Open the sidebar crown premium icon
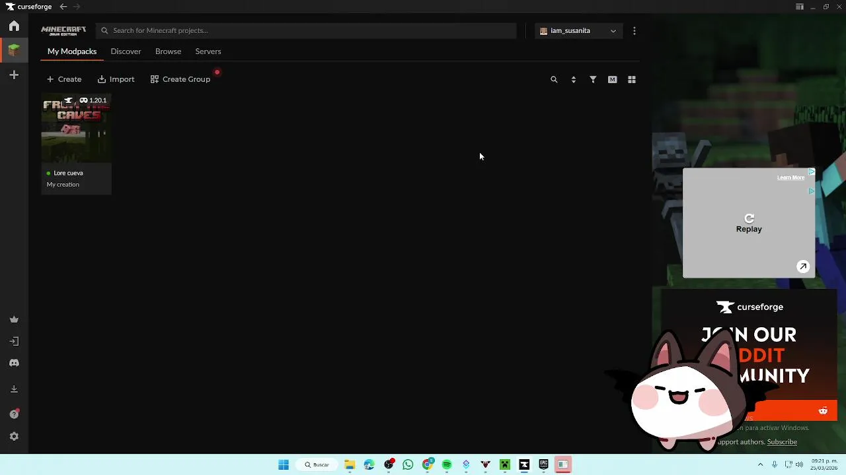Viewport: 846px width, 475px height. point(14,319)
